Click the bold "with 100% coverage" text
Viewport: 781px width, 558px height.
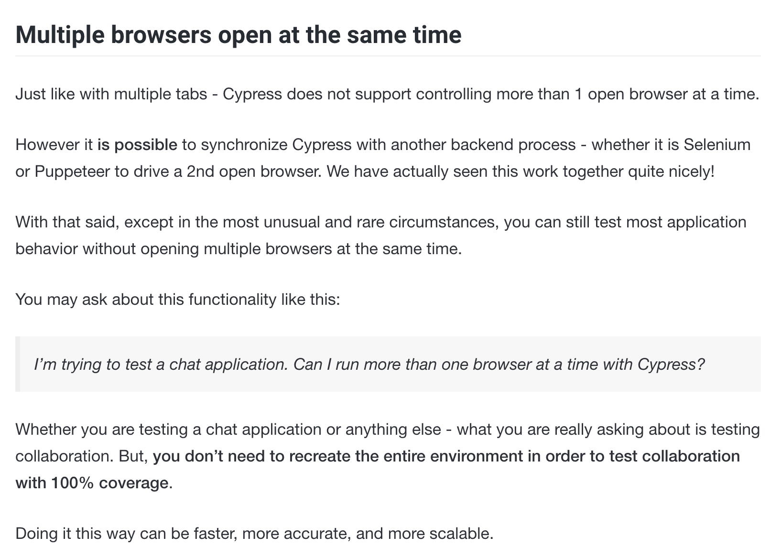[x=92, y=483]
